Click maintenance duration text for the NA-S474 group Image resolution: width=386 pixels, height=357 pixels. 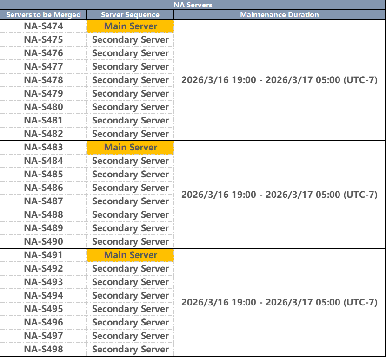pos(279,80)
